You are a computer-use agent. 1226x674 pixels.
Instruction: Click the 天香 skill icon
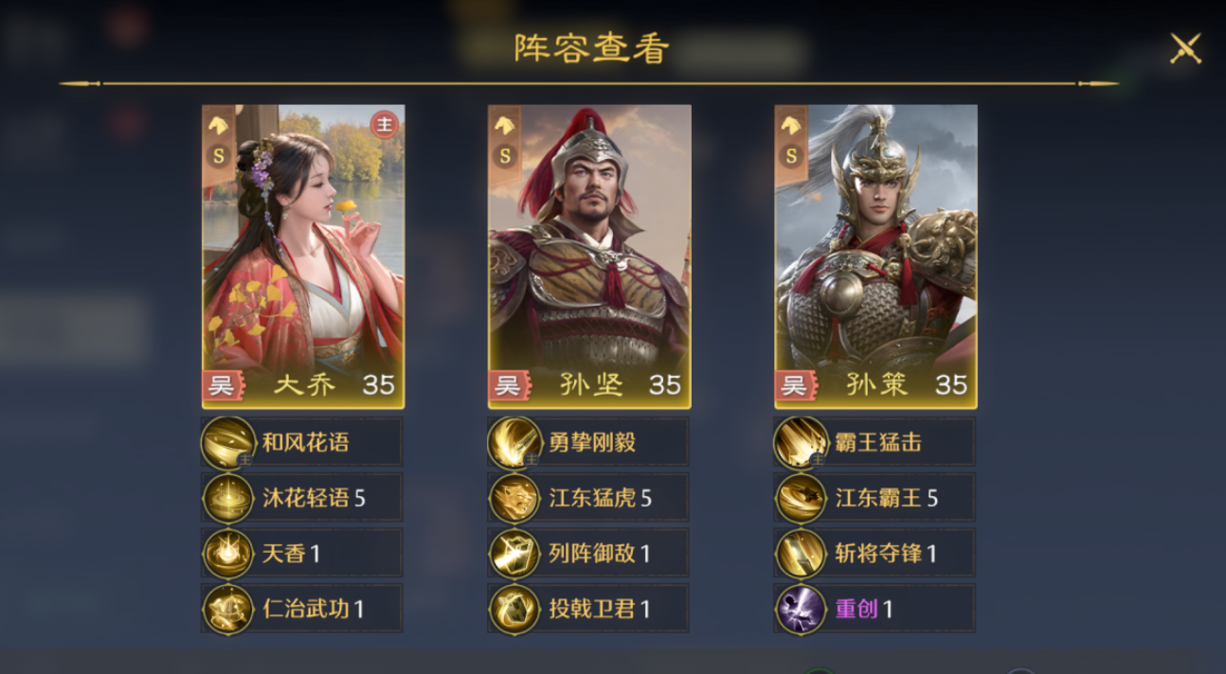pyautogui.click(x=228, y=554)
